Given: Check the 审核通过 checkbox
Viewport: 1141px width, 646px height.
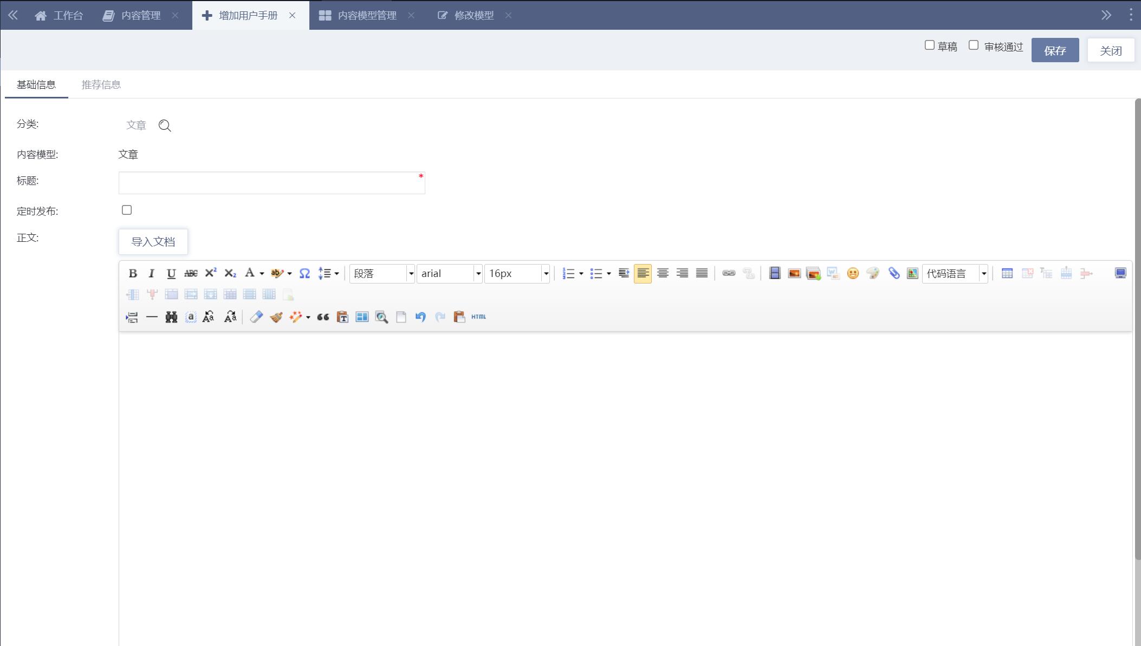Looking at the screenshot, I should click(974, 45).
